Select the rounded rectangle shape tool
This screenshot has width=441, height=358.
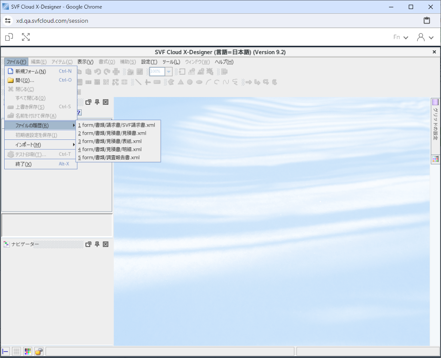tap(157, 82)
